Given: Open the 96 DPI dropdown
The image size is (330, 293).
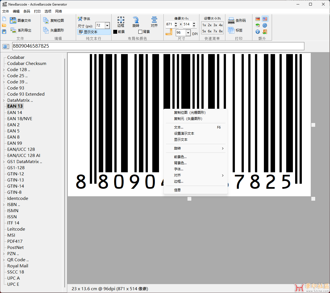Looking at the screenshot, I should (188, 33).
